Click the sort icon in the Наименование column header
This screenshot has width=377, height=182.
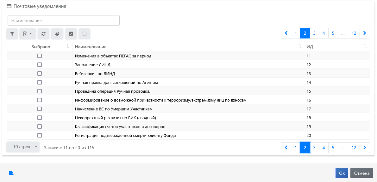click(299, 46)
